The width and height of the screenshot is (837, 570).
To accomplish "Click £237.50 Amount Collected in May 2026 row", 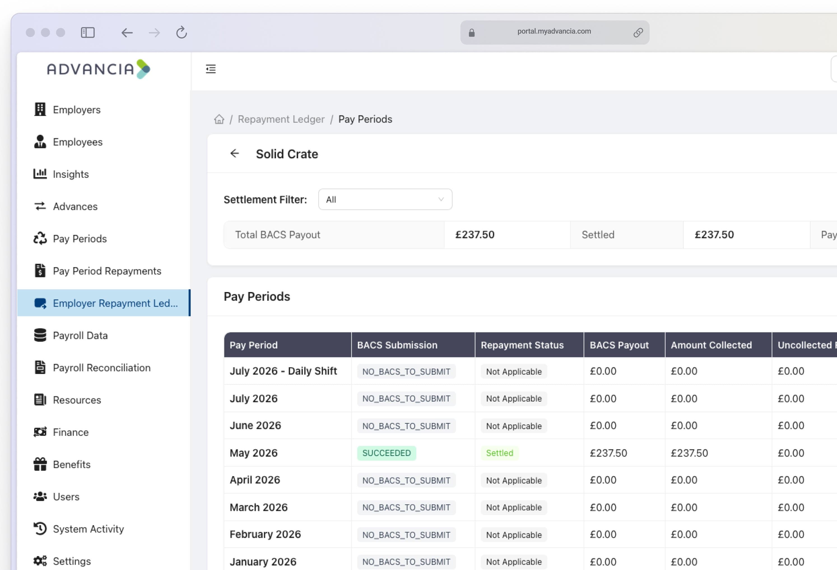I will pos(689,453).
